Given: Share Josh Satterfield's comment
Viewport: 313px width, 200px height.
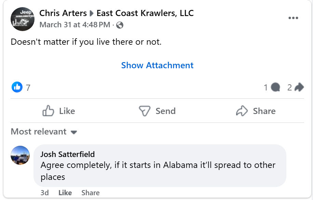Looking at the screenshot, I should 91,192.
